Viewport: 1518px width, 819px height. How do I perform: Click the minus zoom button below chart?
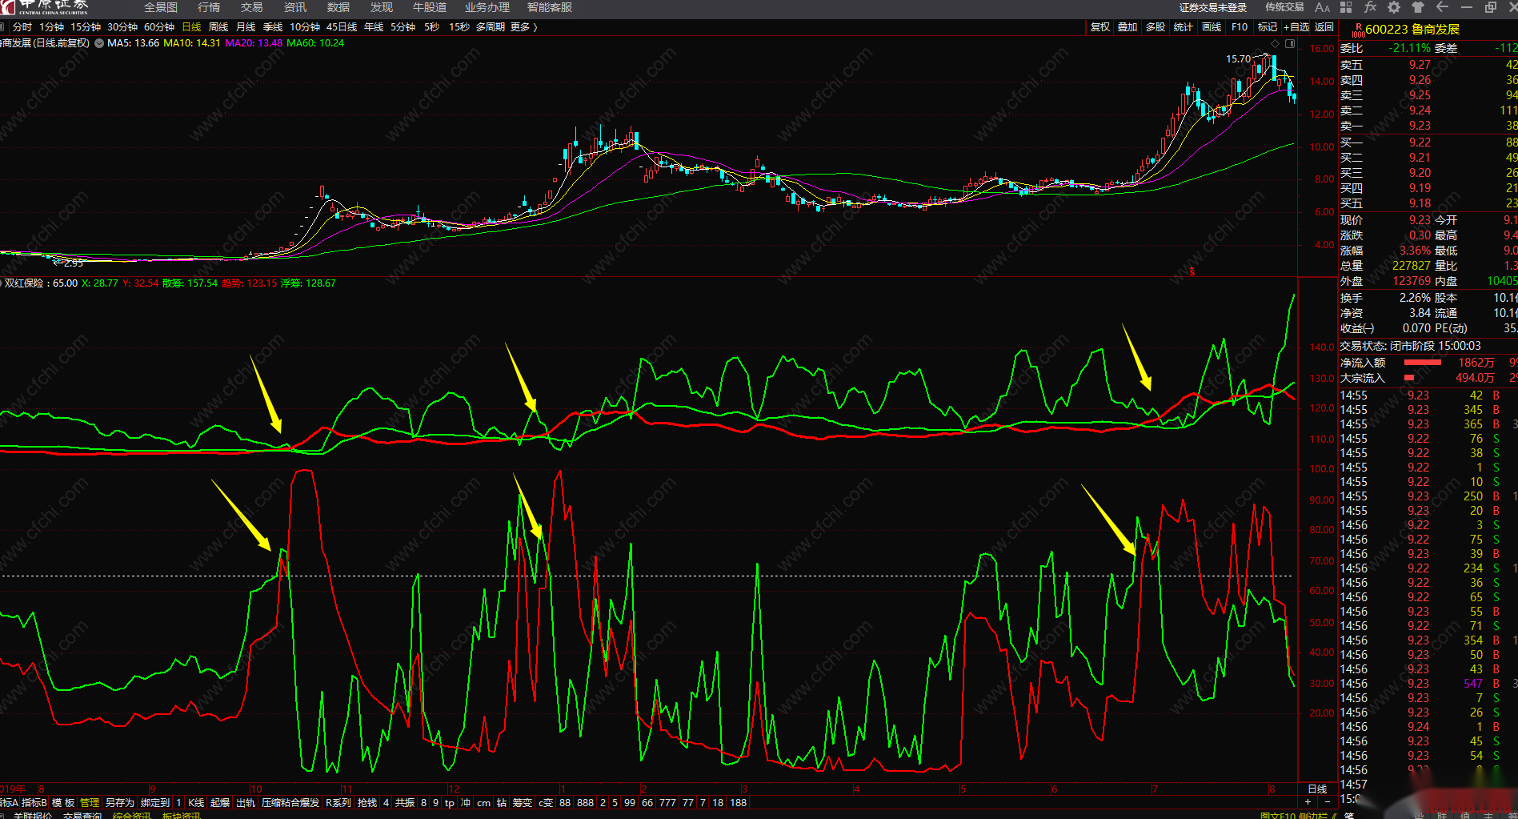pos(1328,802)
